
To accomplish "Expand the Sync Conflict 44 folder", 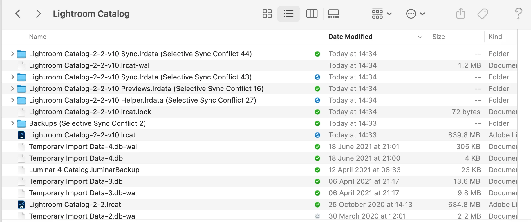I will (x=12, y=54).
